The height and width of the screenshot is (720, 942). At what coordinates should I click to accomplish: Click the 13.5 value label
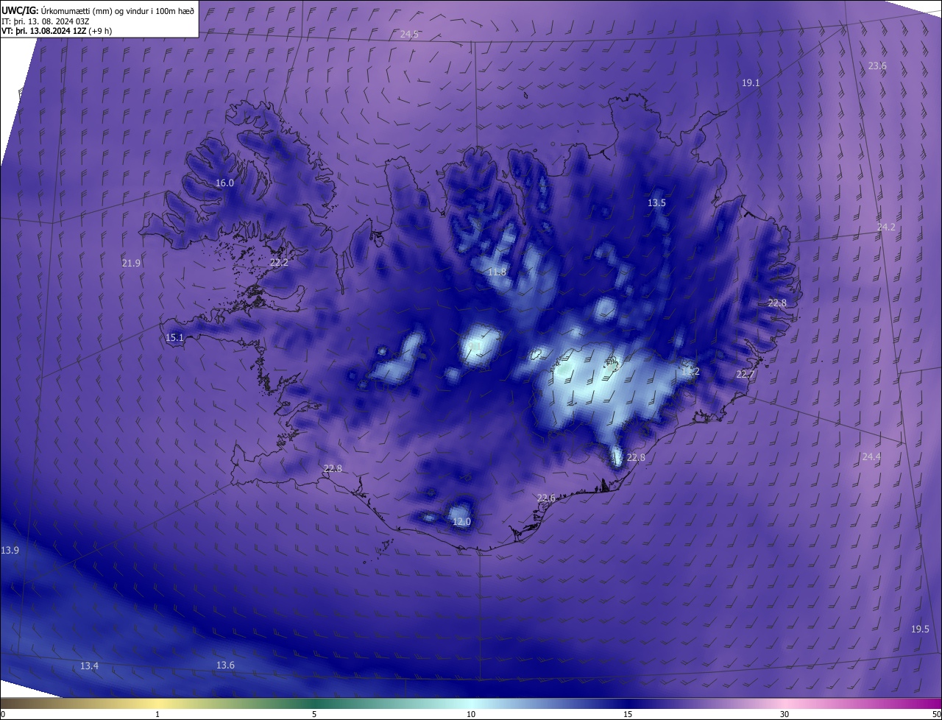pyautogui.click(x=656, y=203)
